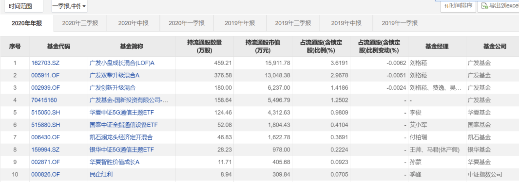This screenshot has width=519, height=182.
Task: Select the 2020年年报 tab
Action: tap(27, 23)
